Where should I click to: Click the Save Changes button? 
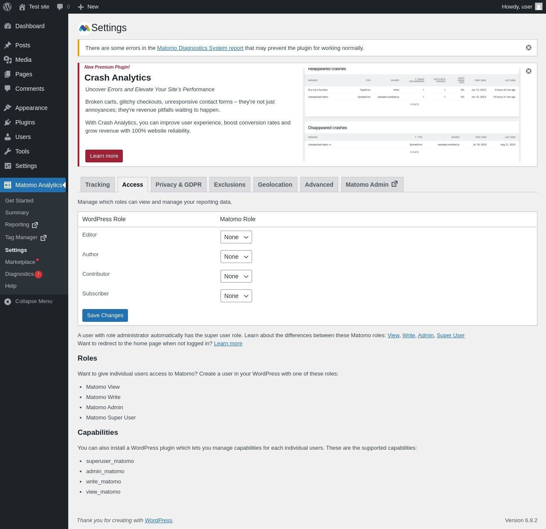pyautogui.click(x=105, y=315)
